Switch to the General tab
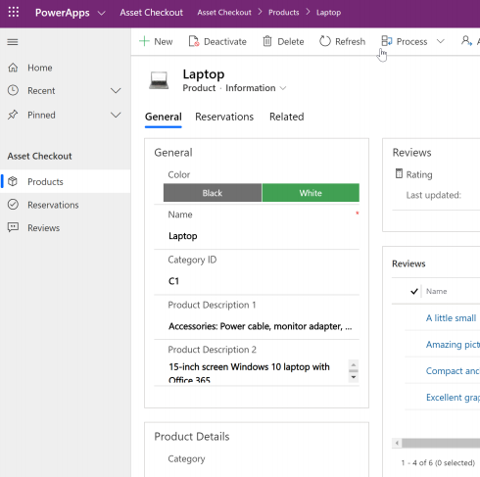The width and height of the screenshot is (480, 477). pos(164,117)
